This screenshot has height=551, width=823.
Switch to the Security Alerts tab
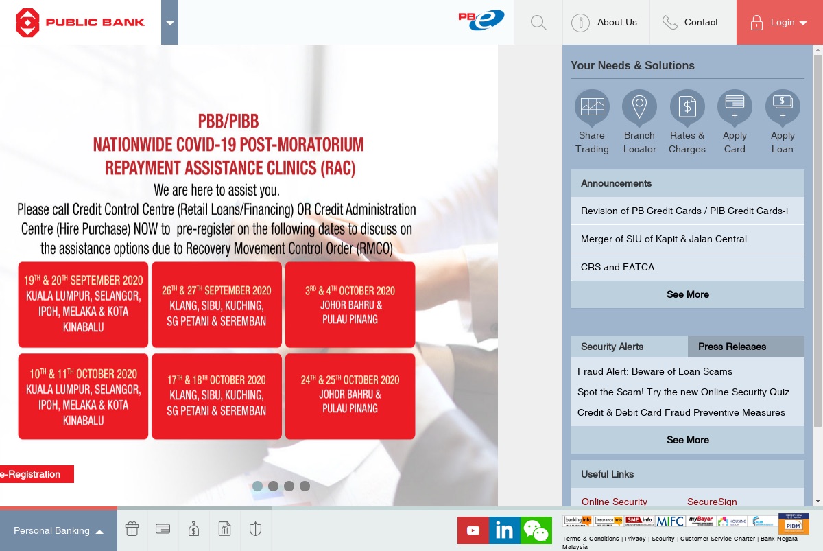[x=629, y=347]
